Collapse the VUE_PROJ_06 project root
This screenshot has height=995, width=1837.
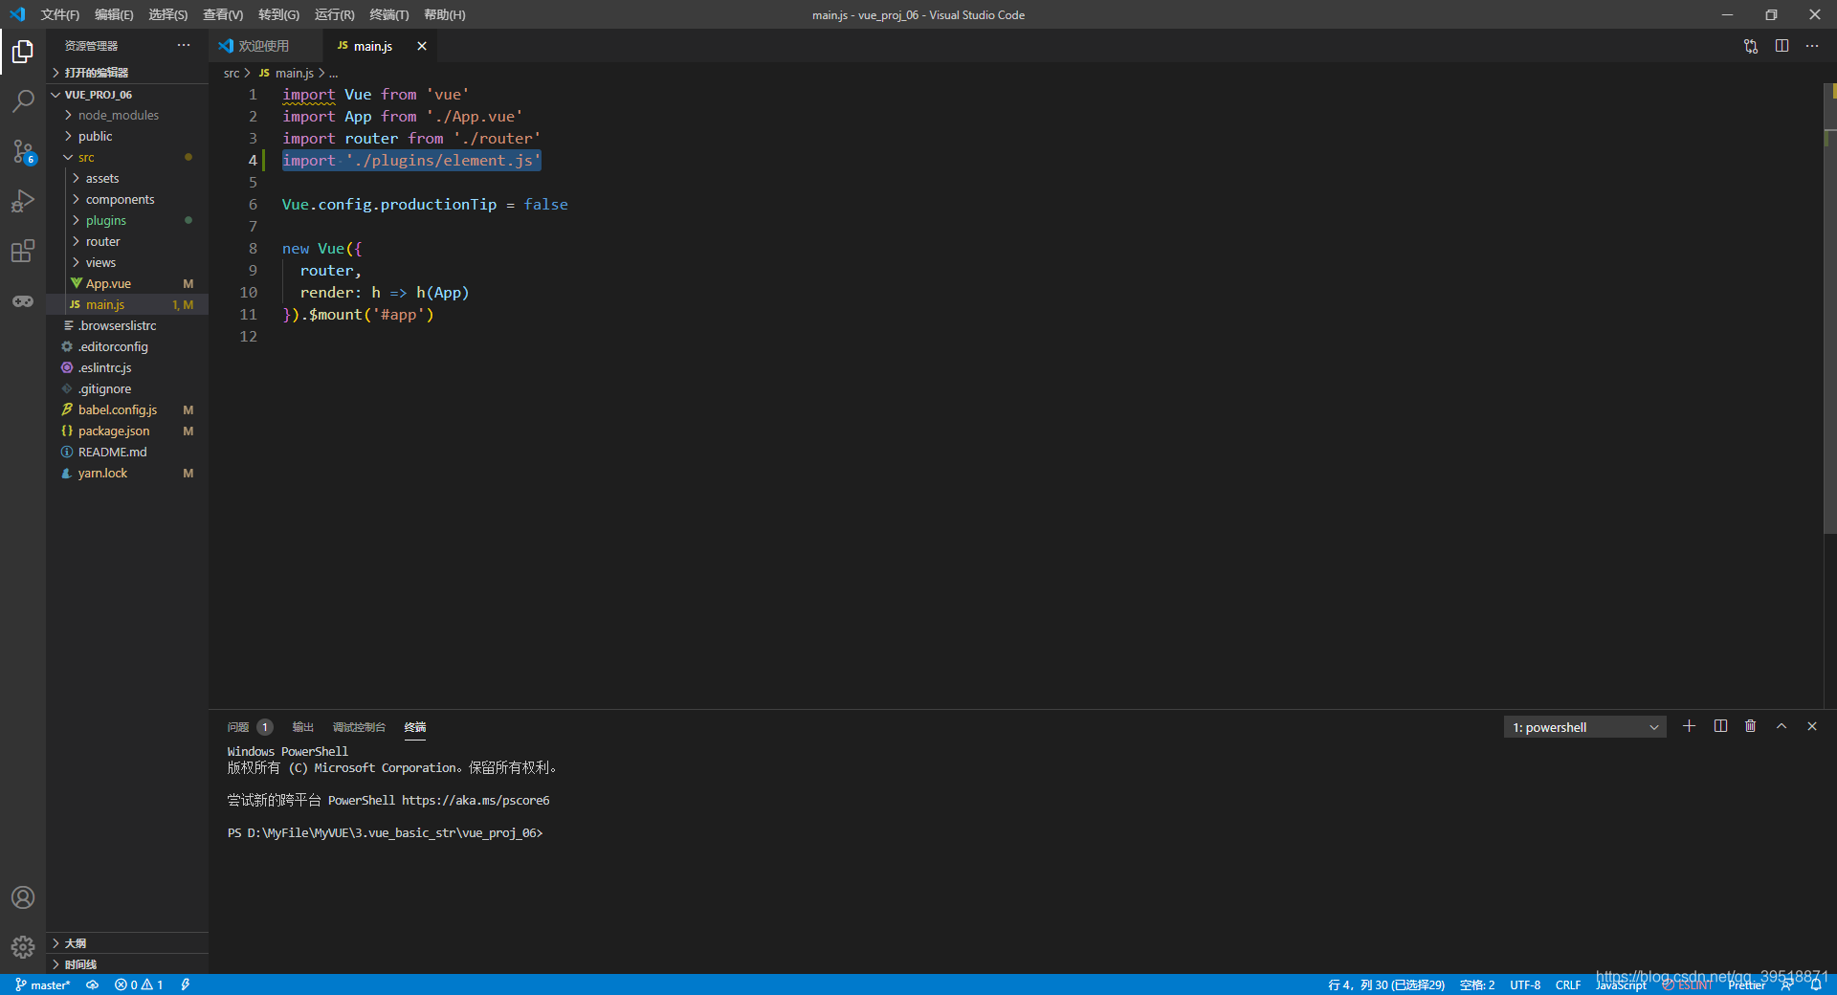(127, 95)
